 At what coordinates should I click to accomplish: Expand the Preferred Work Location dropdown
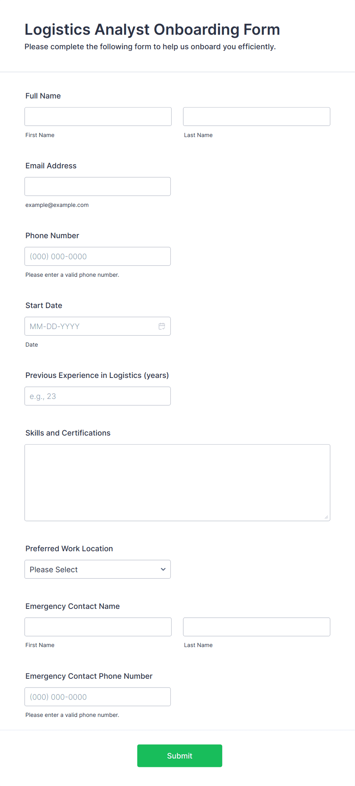click(98, 569)
